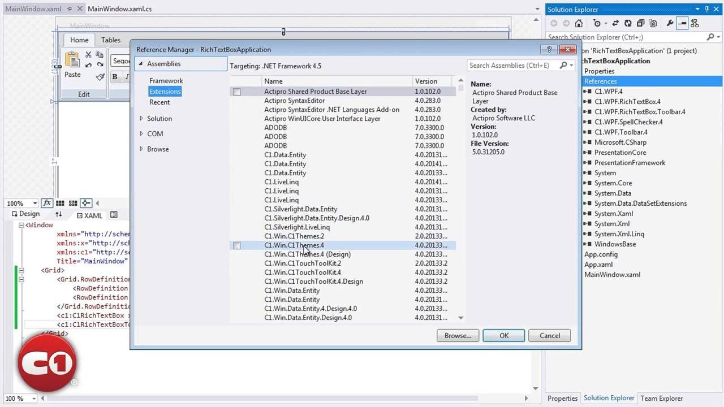This screenshot has height=407, width=724.
Task: Click the Browse... button
Action: point(458,336)
